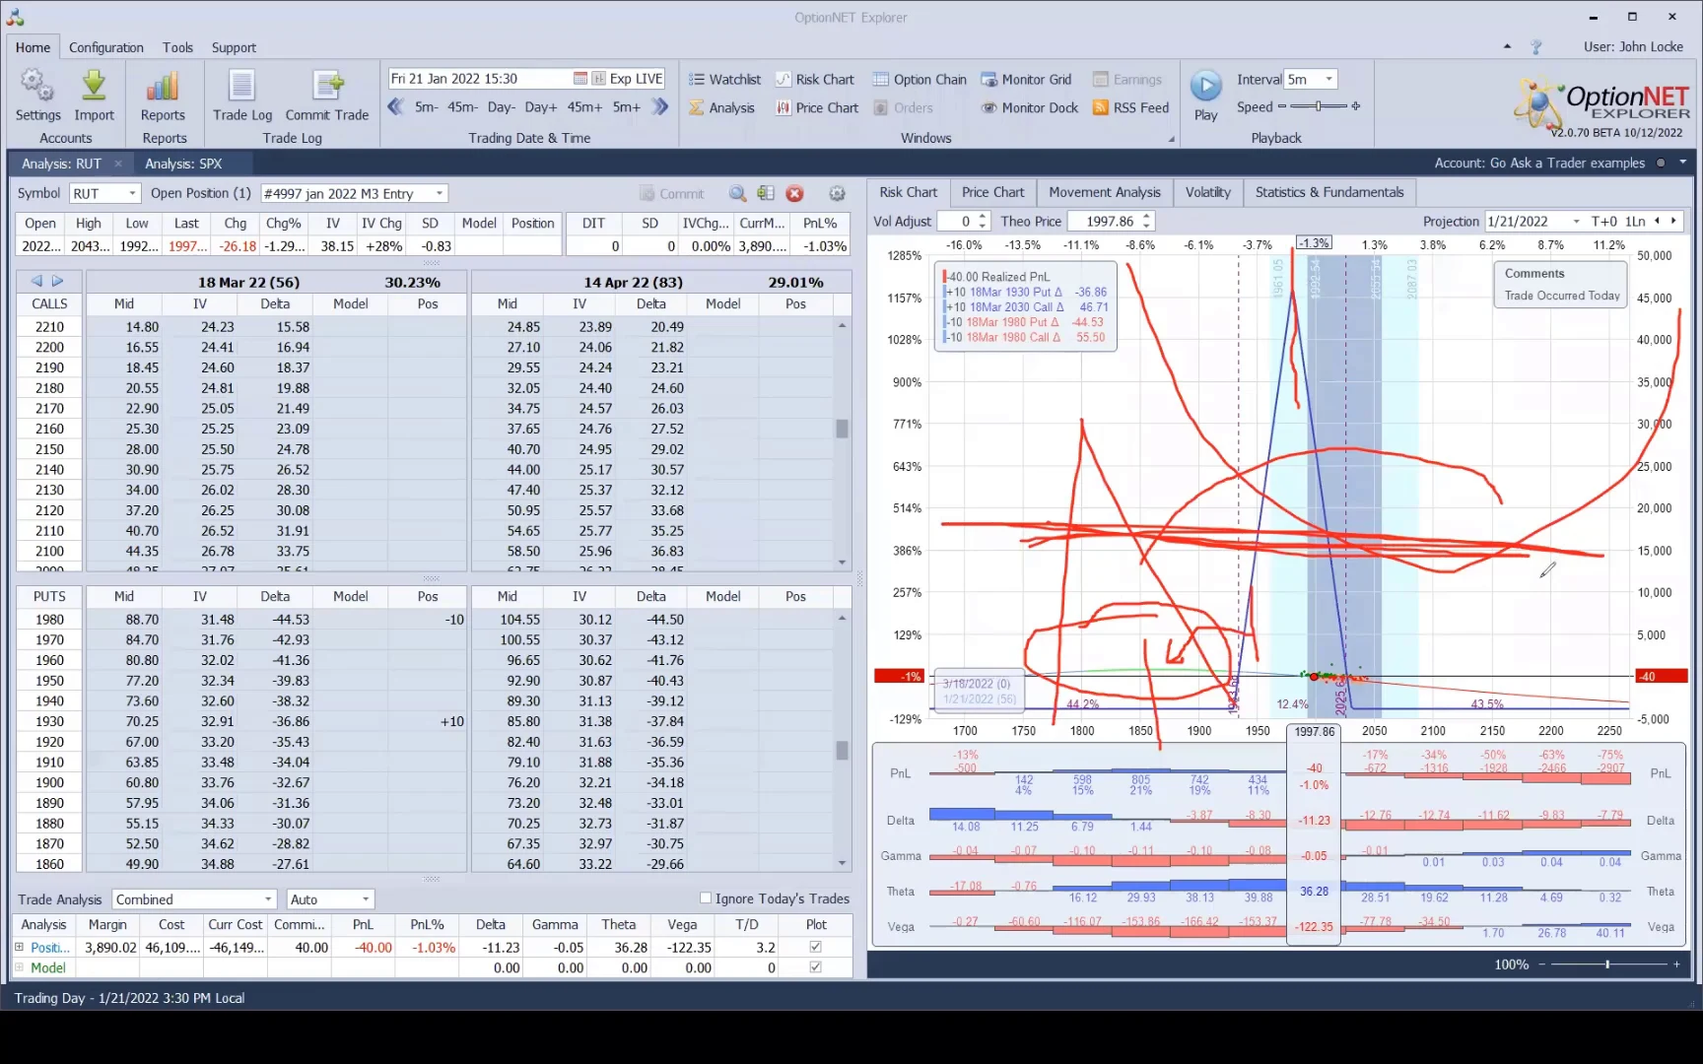Open the Account dropdown arrow
1703x1064 pixels.
(x=1682, y=163)
